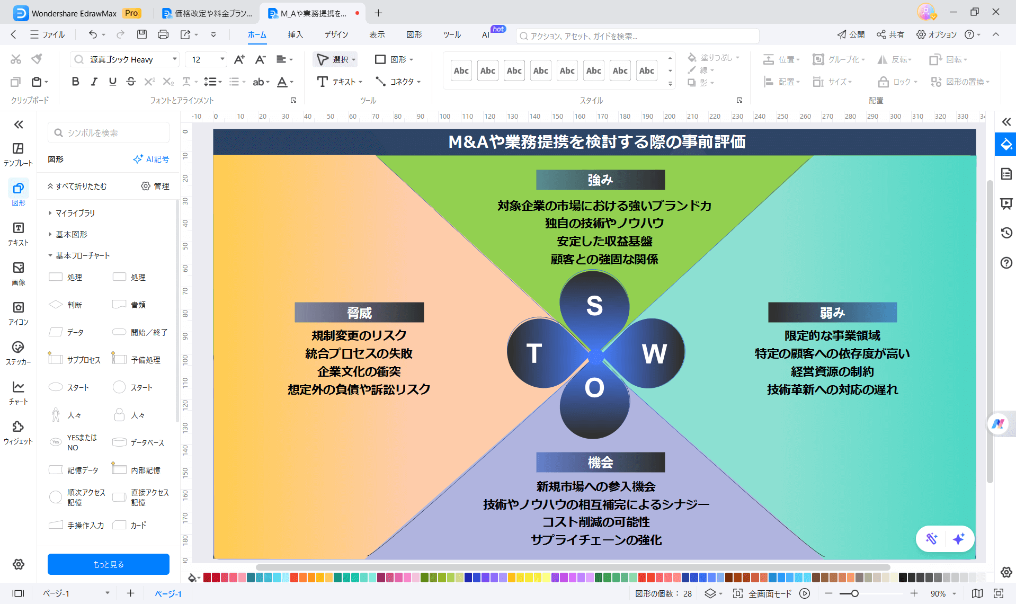Activate the 選択 (select) tool

coord(335,59)
